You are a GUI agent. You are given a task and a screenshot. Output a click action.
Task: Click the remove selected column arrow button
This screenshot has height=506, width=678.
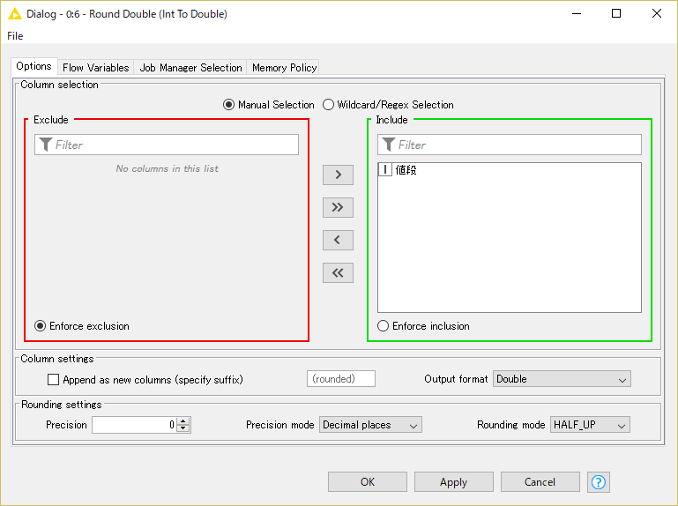[338, 240]
